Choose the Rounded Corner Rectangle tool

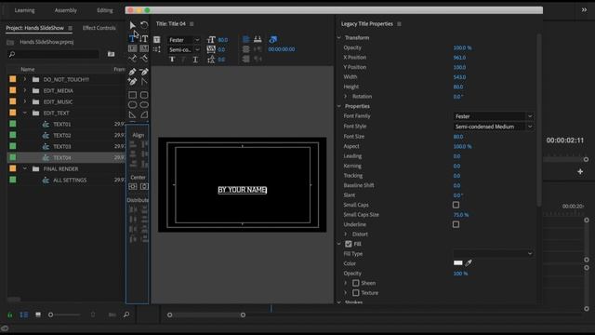144,95
